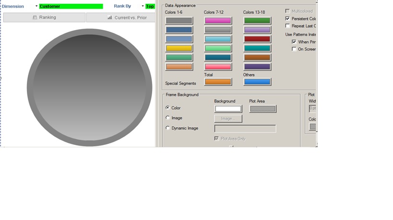Open the Plot Area color swatch
Screen dimensions: 393x220
(x=262, y=109)
